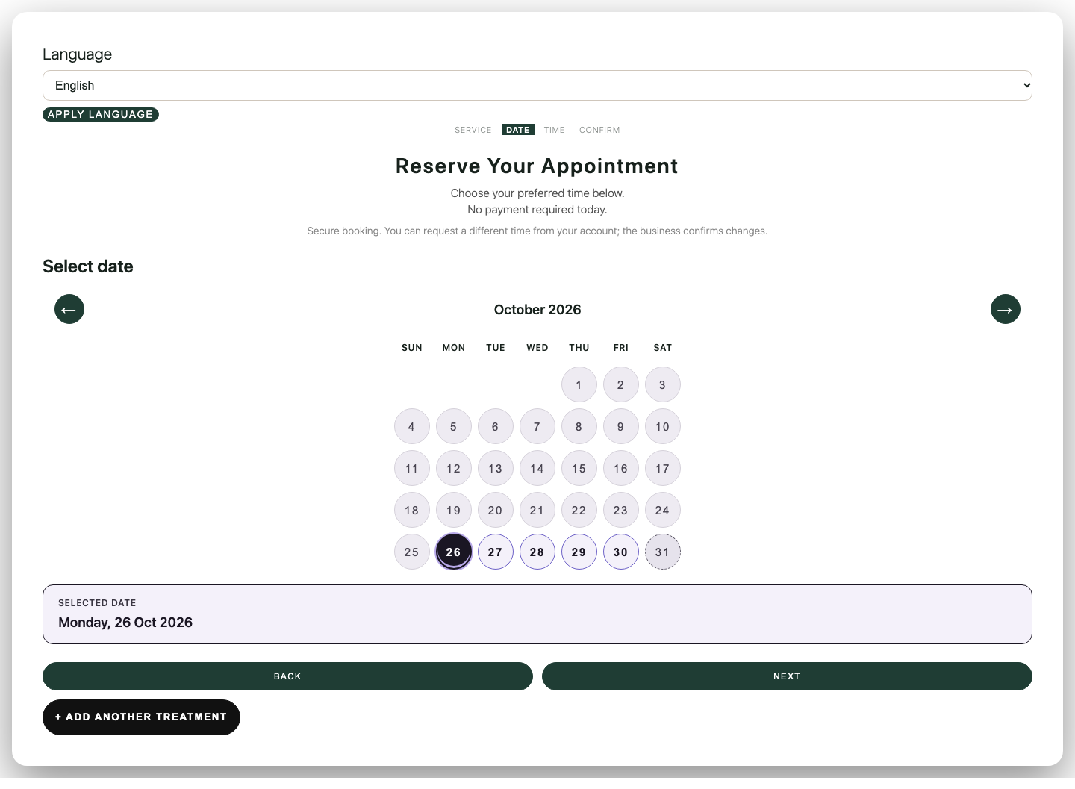Image resolution: width=1075 pixels, height=789 pixels.
Task: Select the highlighted 26 date
Action: click(454, 552)
